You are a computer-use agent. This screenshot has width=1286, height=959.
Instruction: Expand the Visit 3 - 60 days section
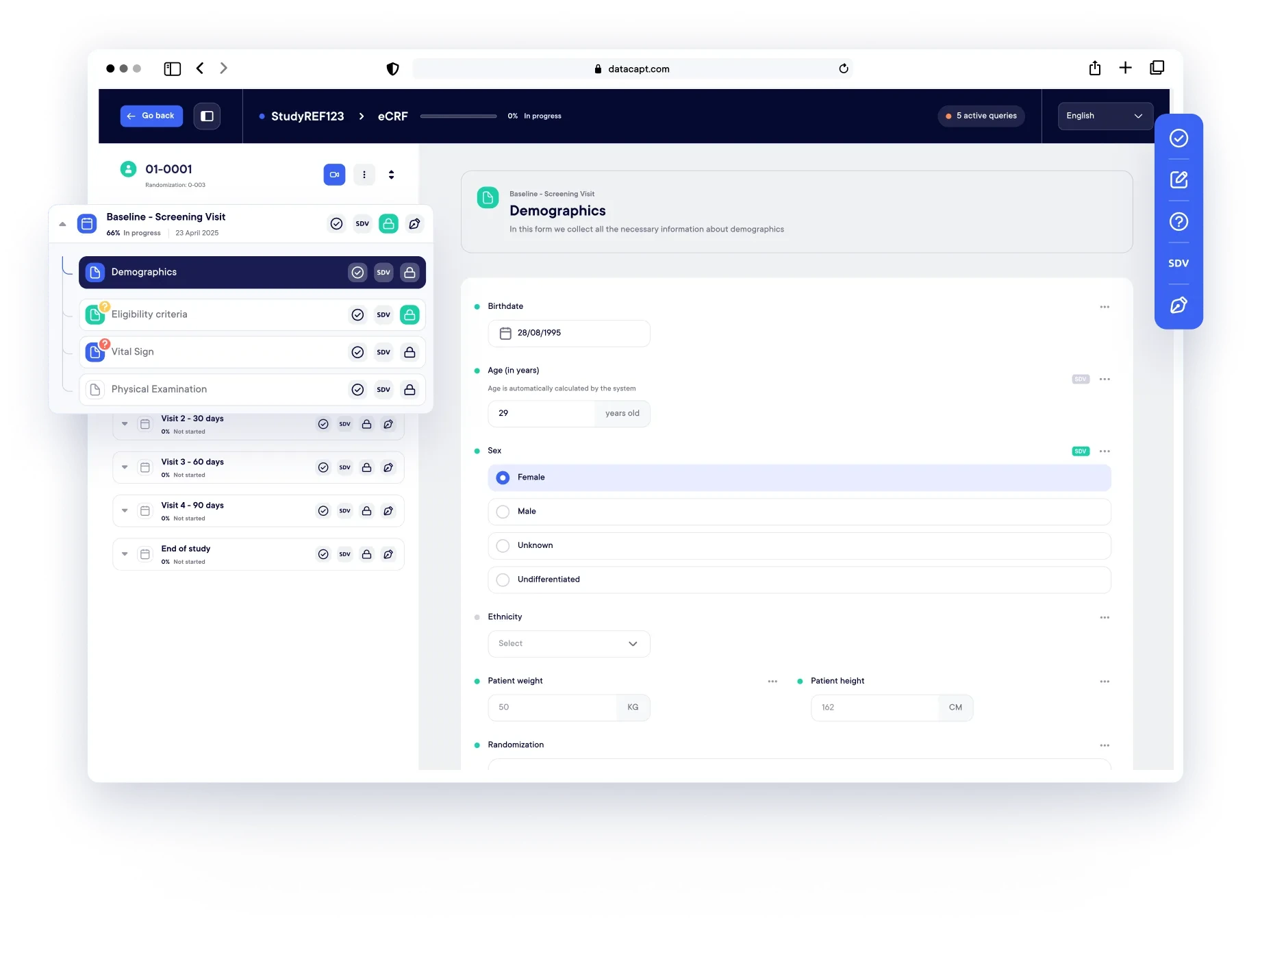(x=125, y=467)
